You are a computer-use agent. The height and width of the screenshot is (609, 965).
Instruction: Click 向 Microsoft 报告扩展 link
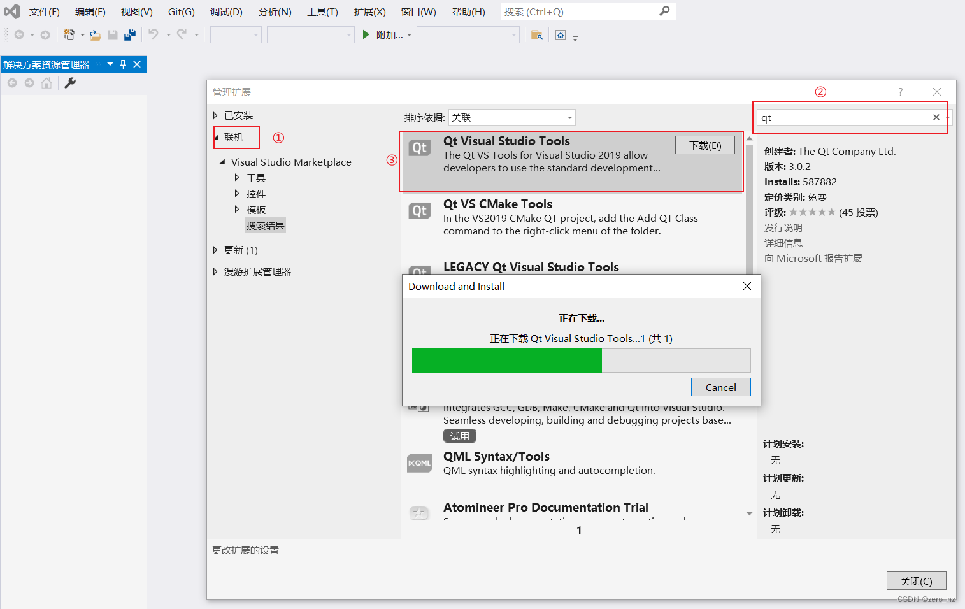pyautogui.click(x=813, y=258)
